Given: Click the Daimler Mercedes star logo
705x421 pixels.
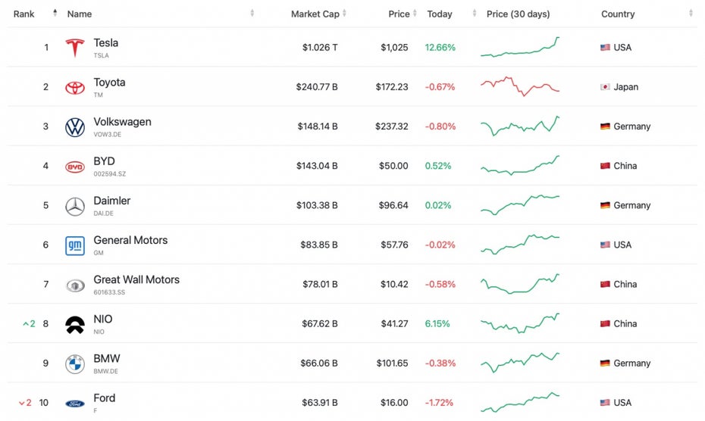Looking at the screenshot, I should point(74,207).
